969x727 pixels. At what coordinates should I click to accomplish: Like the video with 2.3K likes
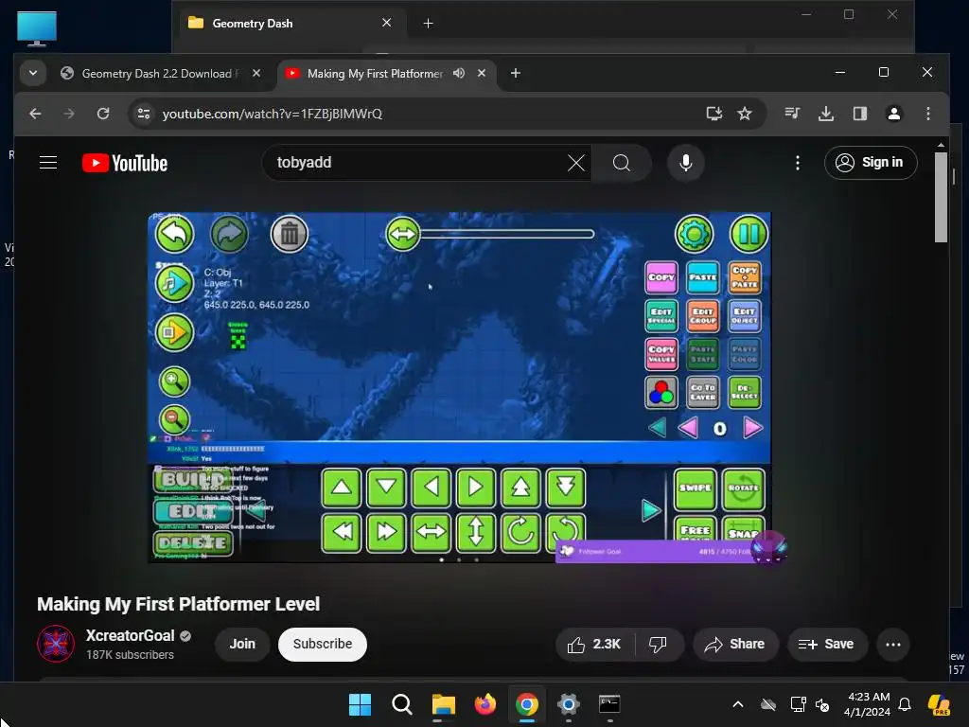pyautogui.click(x=594, y=644)
